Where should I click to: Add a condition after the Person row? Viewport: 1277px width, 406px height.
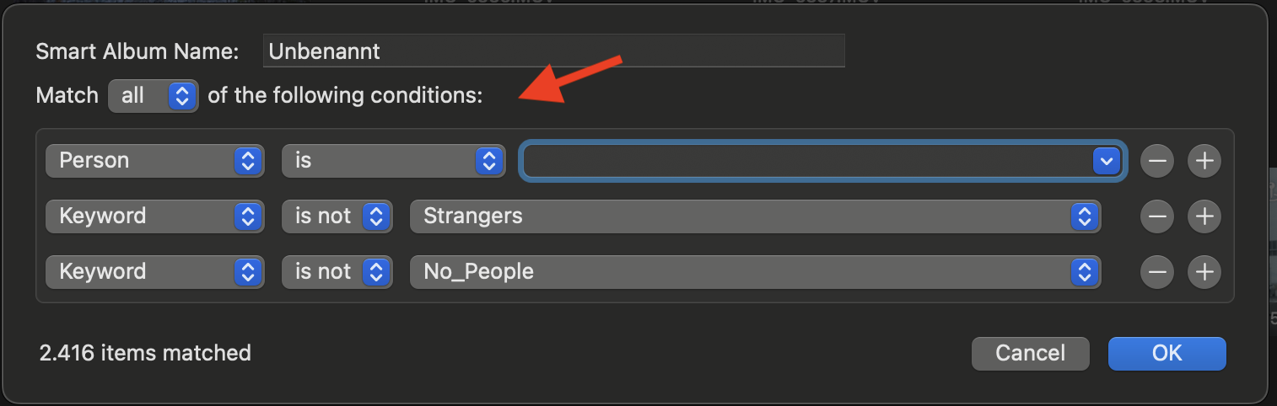pyautogui.click(x=1204, y=161)
